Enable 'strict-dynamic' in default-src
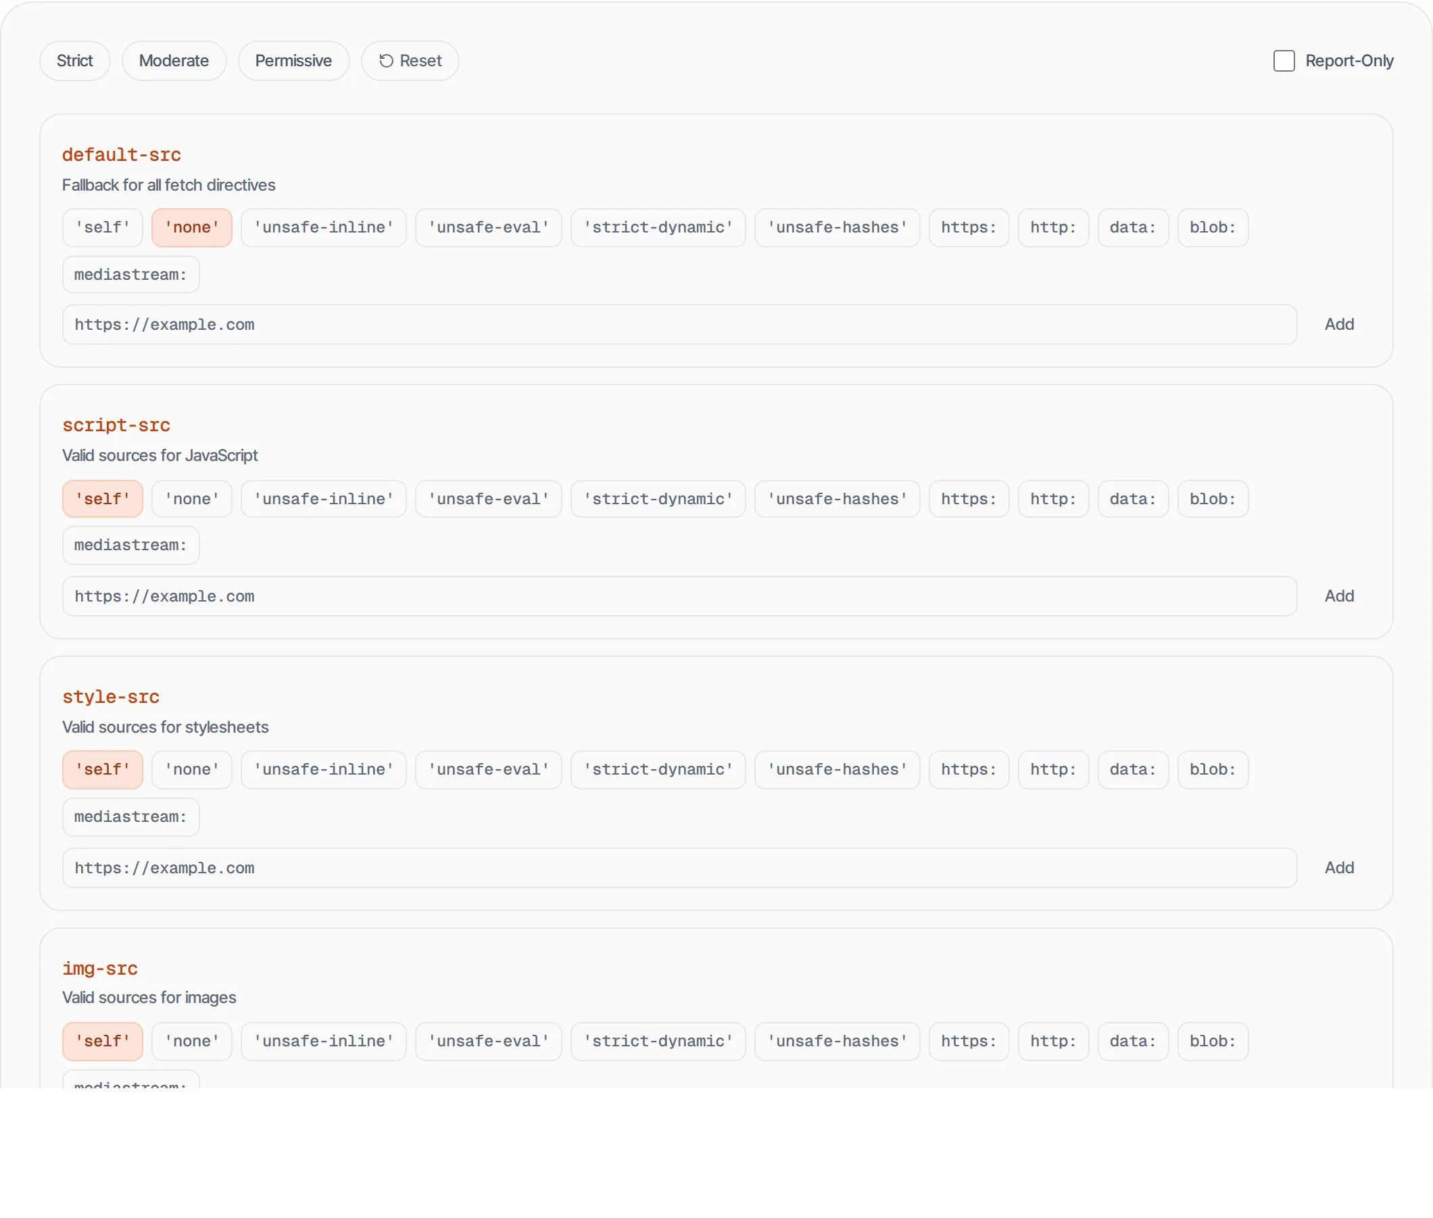Screen dimensions: 1433x1218 click(x=658, y=228)
